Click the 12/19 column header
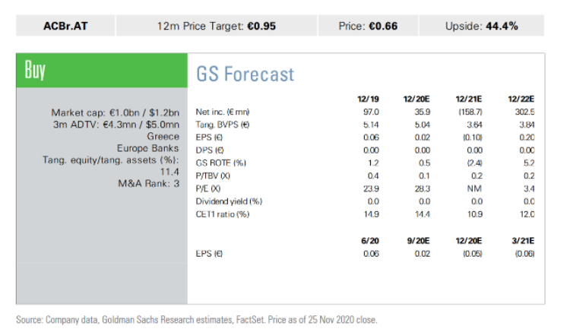This screenshot has width=570, height=332. click(368, 100)
